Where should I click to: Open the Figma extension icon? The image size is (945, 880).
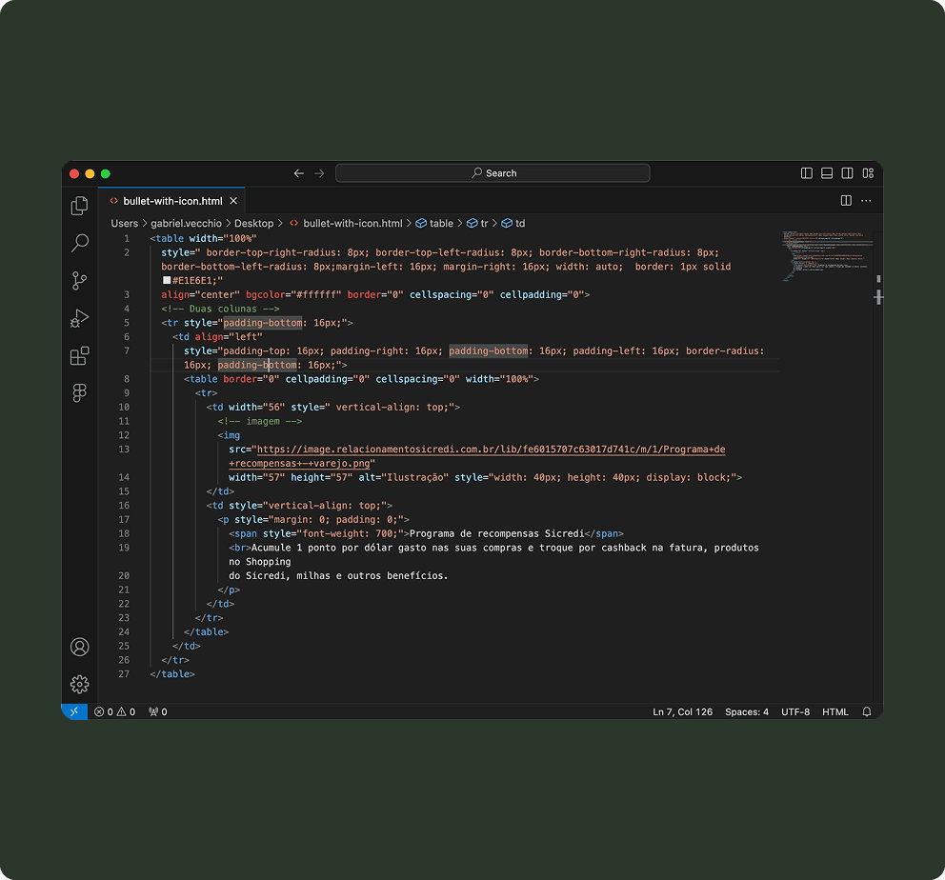[80, 392]
